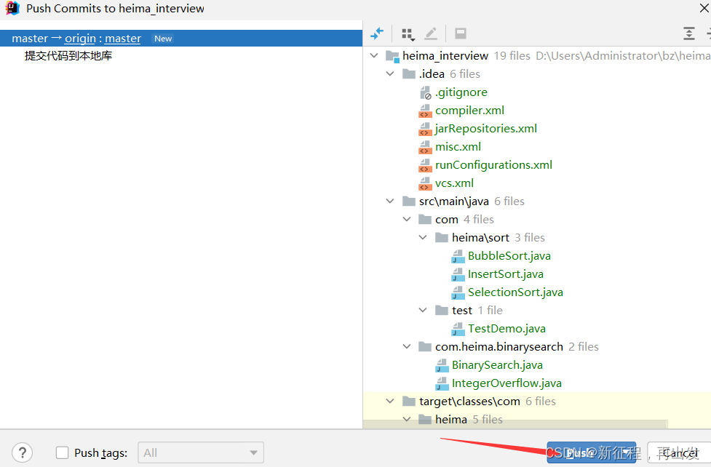Click the IntegerOverflow.java file icon
The width and height of the screenshot is (711, 467).
point(442,383)
